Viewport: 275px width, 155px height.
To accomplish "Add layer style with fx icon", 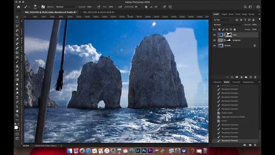I will pyautogui.click(x=232, y=77).
